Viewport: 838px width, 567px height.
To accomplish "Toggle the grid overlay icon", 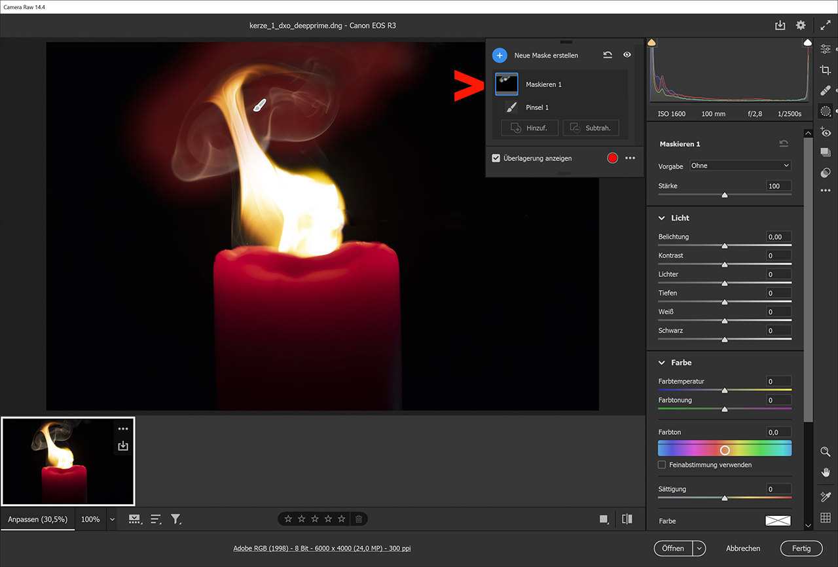I will pos(826,518).
